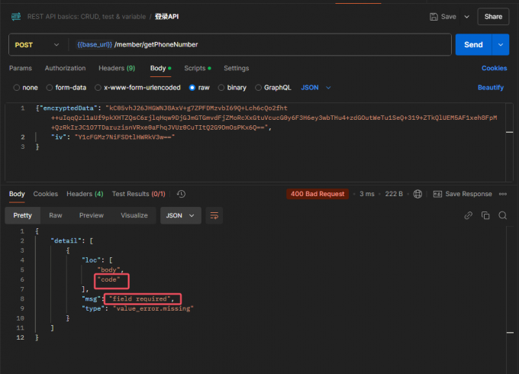The height and width of the screenshot is (374, 519).
Task: Click the Save button label
Action: 449,17
